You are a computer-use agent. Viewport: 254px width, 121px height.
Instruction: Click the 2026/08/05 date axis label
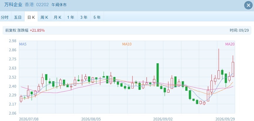pyautogui.click(x=91, y=119)
